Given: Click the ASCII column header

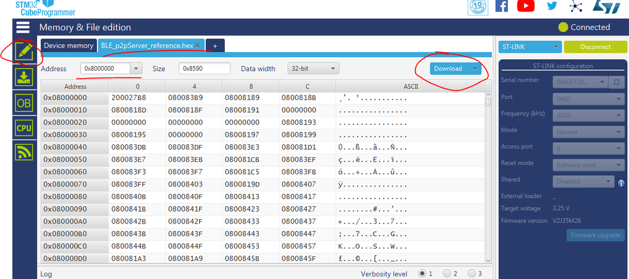Looking at the screenshot, I should point(411,86).
